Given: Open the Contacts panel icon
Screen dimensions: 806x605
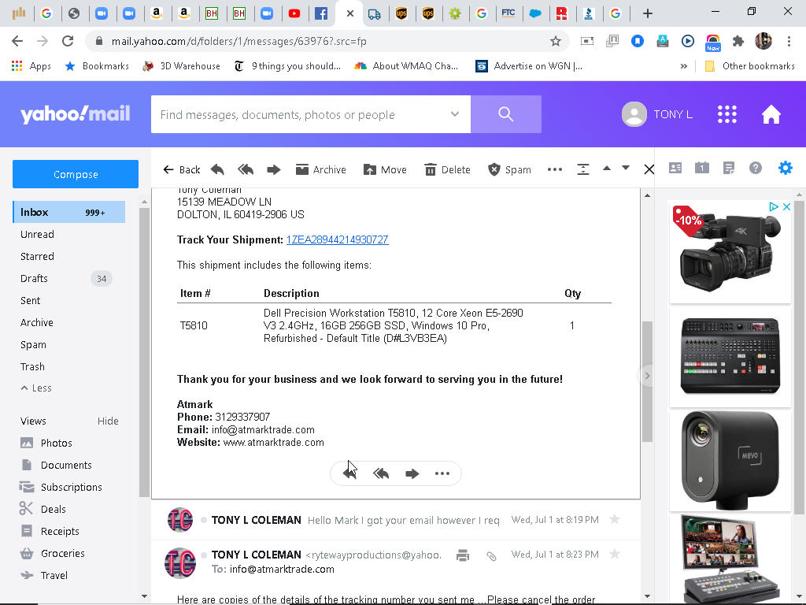Looking at the screenshot, I should (675, 168).
